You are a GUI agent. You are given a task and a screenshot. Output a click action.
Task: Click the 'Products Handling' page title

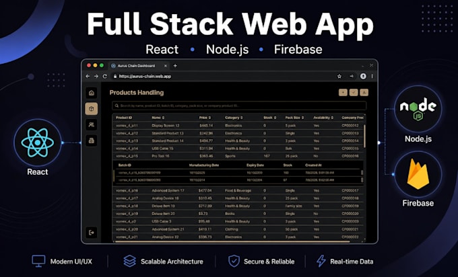137,93
